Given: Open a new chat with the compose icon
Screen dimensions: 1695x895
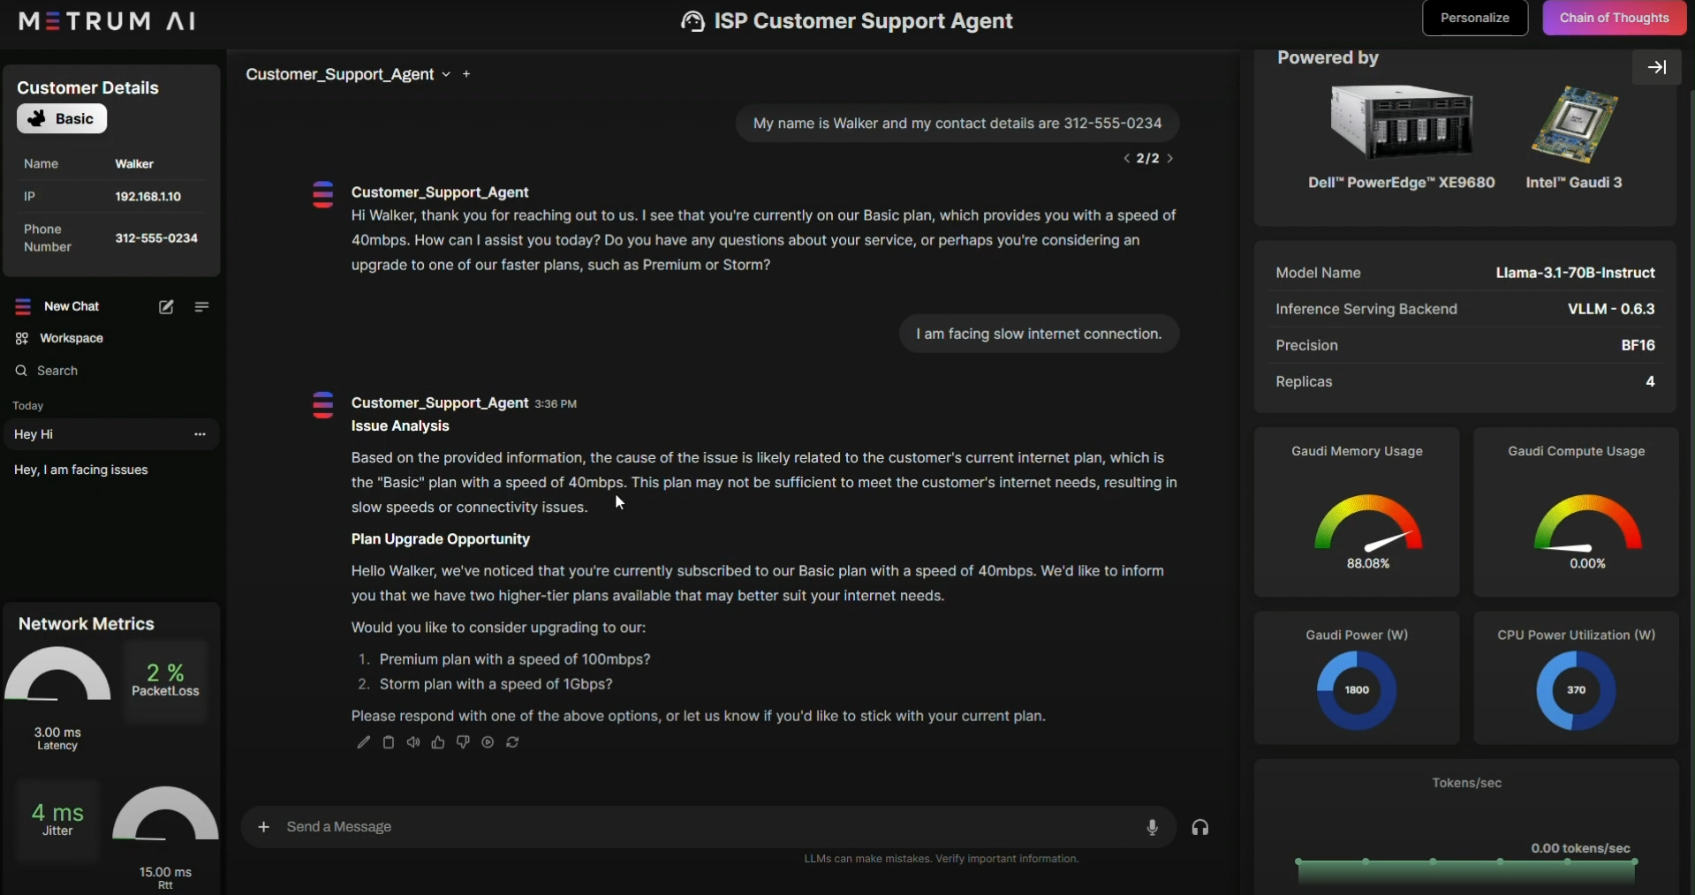Looking at the screenshot, I should (x=166, y=306).
